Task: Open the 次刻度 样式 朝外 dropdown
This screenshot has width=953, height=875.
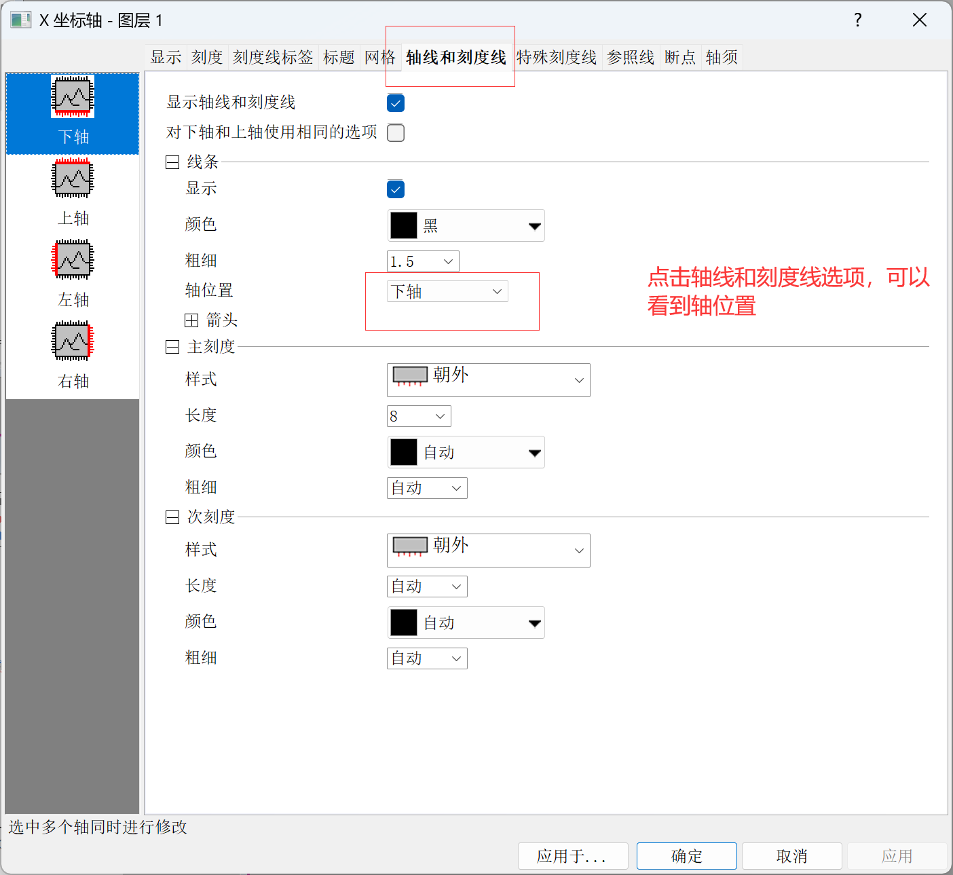Action: tap(489, 551)
